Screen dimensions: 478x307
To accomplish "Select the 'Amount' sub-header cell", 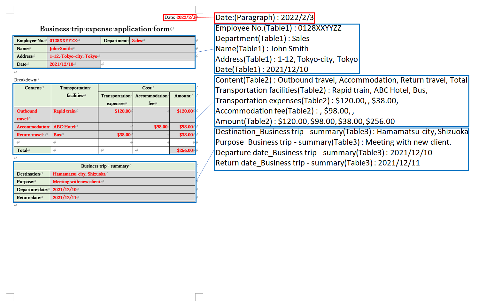I will coord(182,99).
